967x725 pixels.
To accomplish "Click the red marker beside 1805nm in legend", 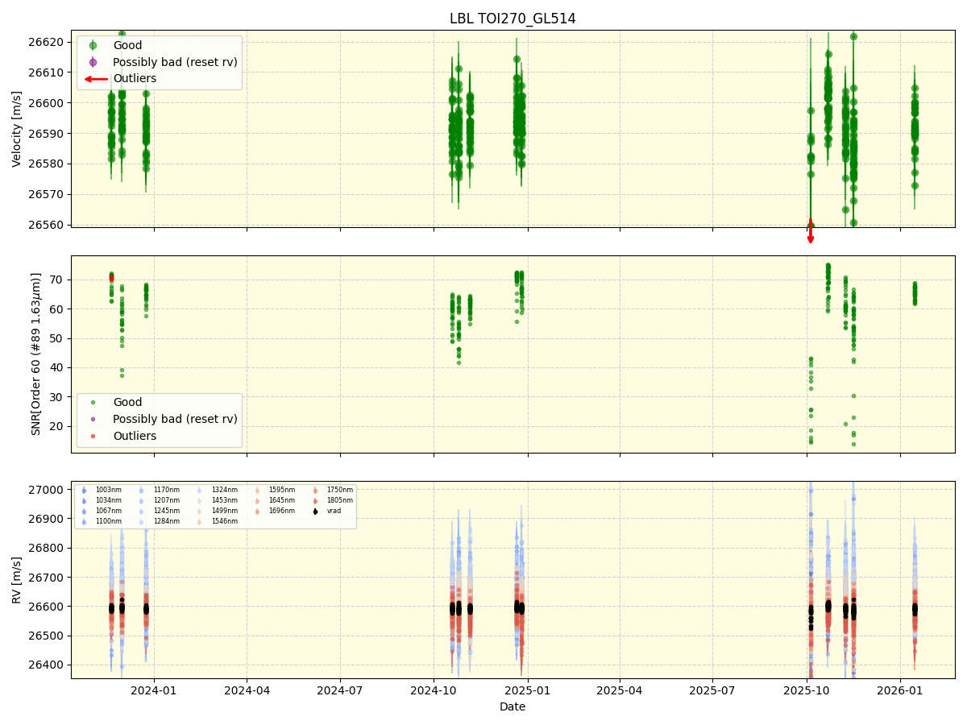I will click(x=315, y=501).
